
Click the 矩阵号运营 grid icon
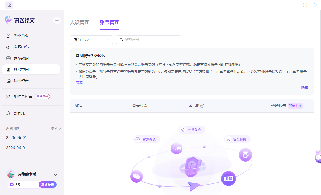point(9,96)
